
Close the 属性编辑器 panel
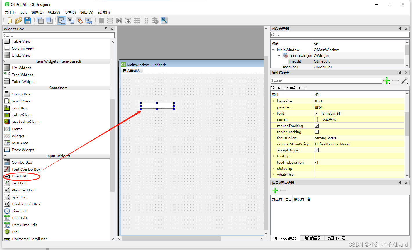(x=406, y=73)
